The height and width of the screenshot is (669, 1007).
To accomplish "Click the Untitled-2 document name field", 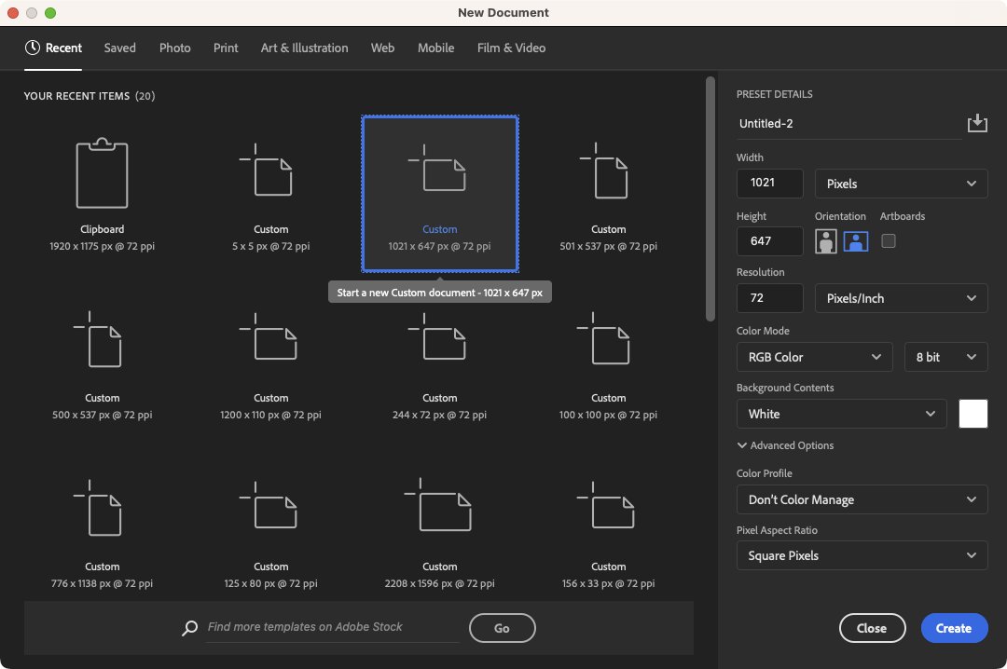I will pyautogui.click(x=848, y=124).
